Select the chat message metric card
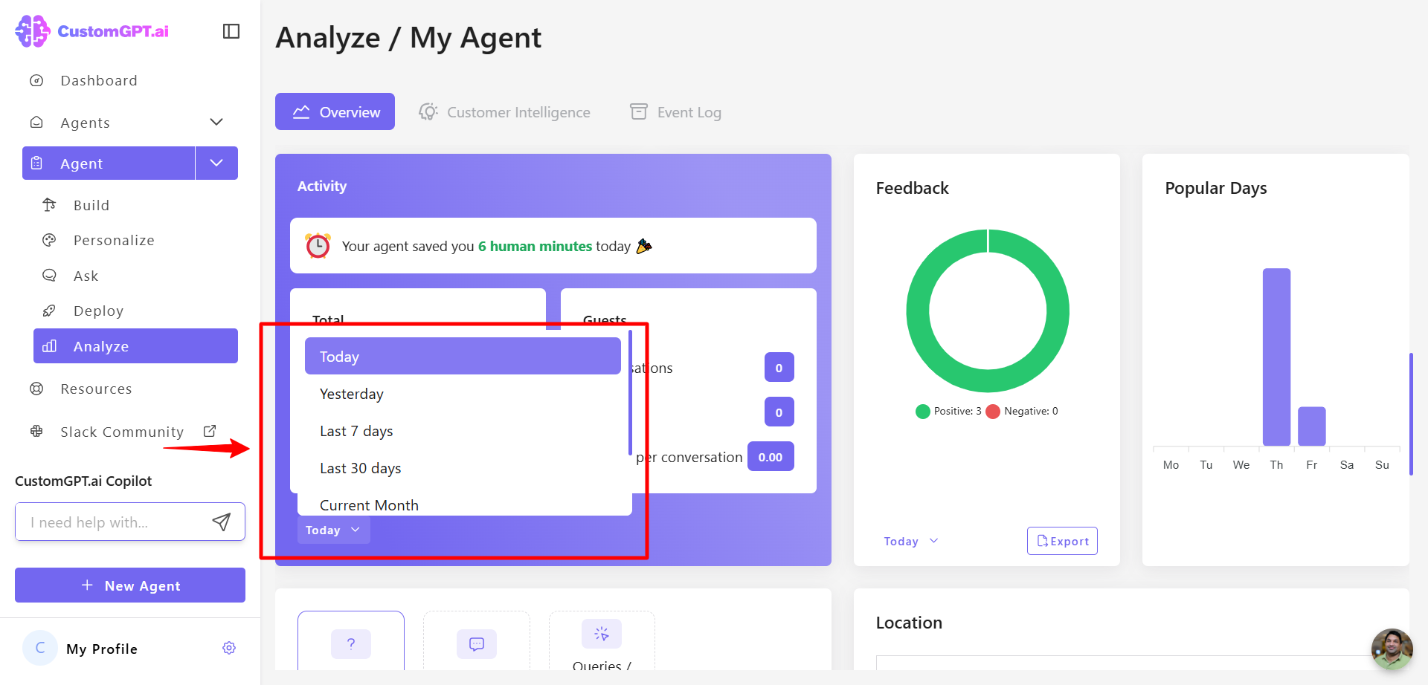The width and height of the screenshot is (1428, 685). [477, 642]
